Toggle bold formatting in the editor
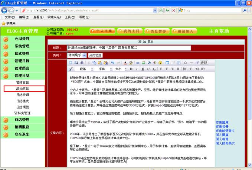This screenshot has height=170, width=252. [x=131, y=69]
